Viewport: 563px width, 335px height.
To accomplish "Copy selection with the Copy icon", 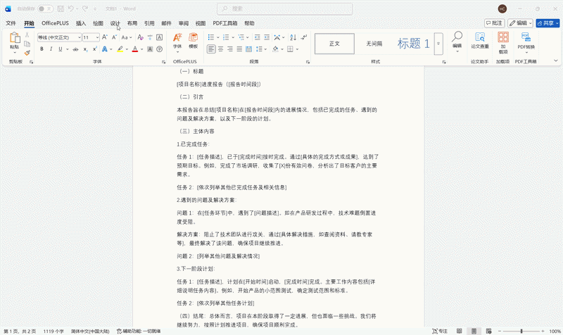I will pyautogui.click(x=27, y=44).
